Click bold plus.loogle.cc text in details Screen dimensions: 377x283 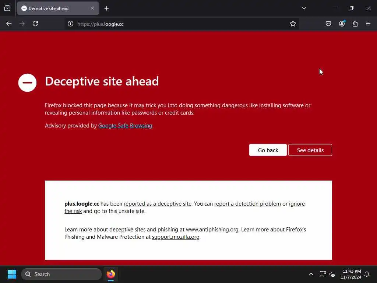pyautogui.click(x=82, y=204)
